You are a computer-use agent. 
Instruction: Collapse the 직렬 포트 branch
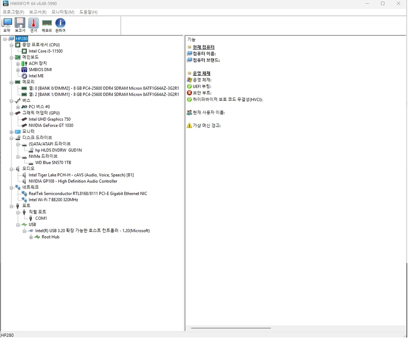pos(18,213)
